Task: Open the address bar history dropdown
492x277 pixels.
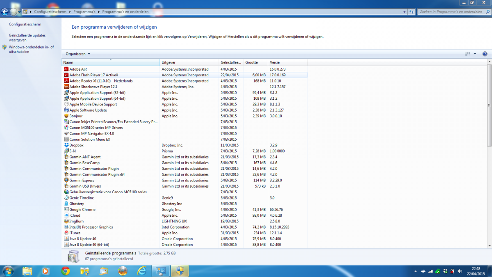Action: point(405,12)
